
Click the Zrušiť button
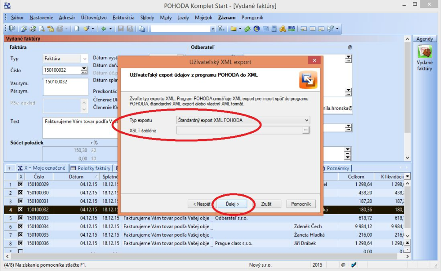266,204
